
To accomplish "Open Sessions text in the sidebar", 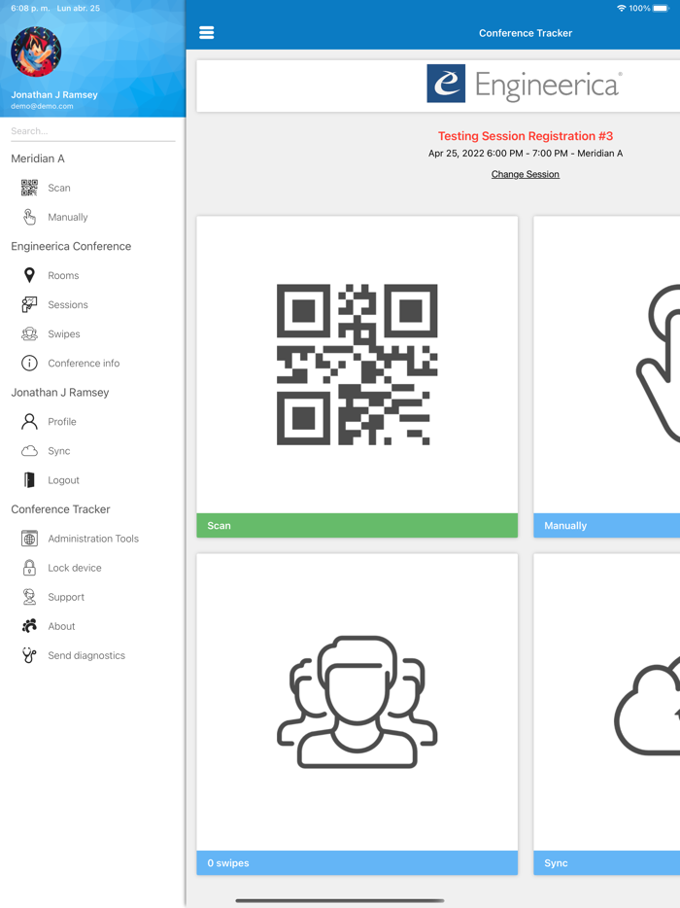I will coord(68,304).
